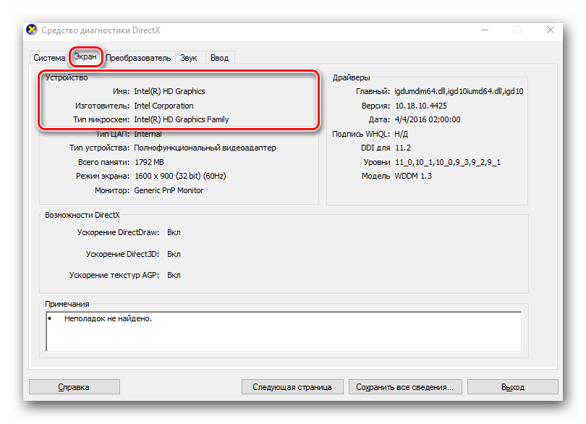Click the 'Неполадок не найдено.' note

[108, 318]
